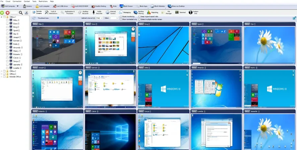
Task: Click the Lock USB drives icon
Action: (x=55, y=6)
